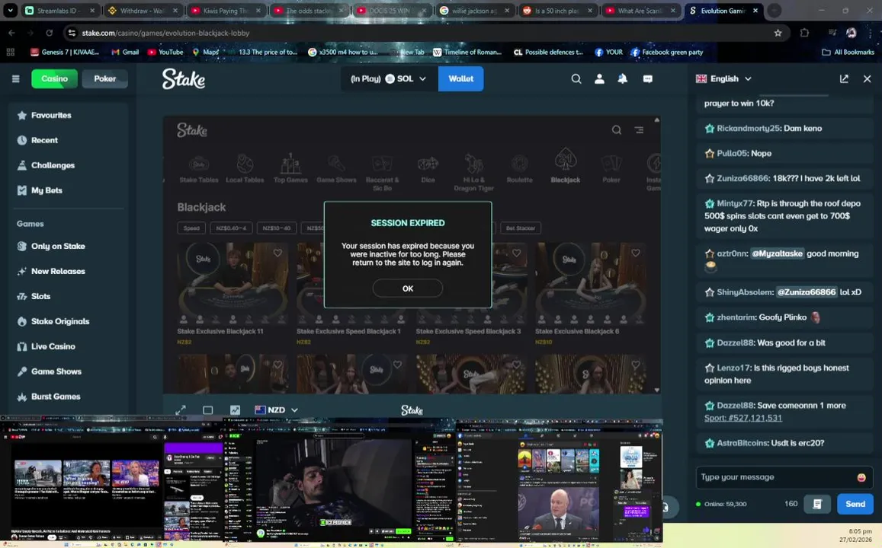Select Roulette lobby category
882x548 pixels.
[x=519, y=169]
